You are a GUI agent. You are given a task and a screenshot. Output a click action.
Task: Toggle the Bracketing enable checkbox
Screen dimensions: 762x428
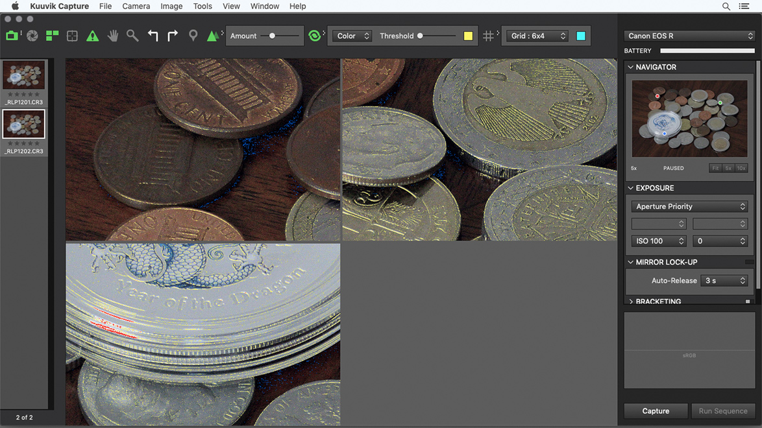click(x=748, y=302)
